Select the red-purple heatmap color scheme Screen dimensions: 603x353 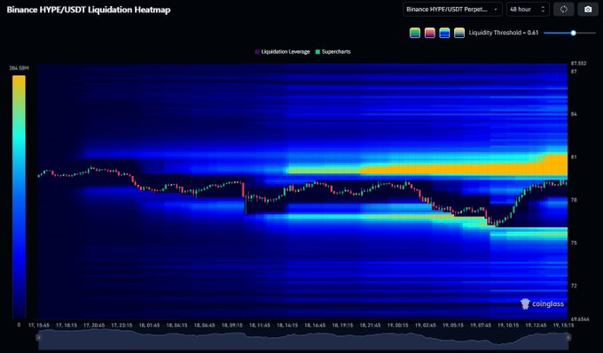(429, 33)
